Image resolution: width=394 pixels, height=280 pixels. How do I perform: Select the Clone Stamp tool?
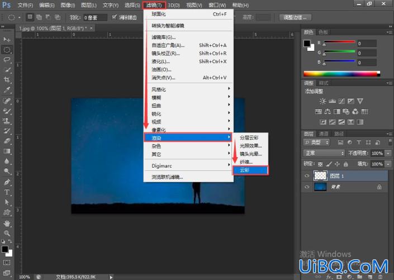(x=7, y=121)
